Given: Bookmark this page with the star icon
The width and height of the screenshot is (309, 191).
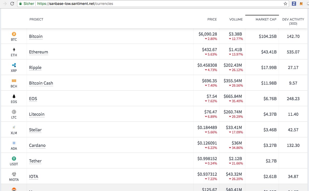Looking at the screenshot, I should click(x=285, y=4).
